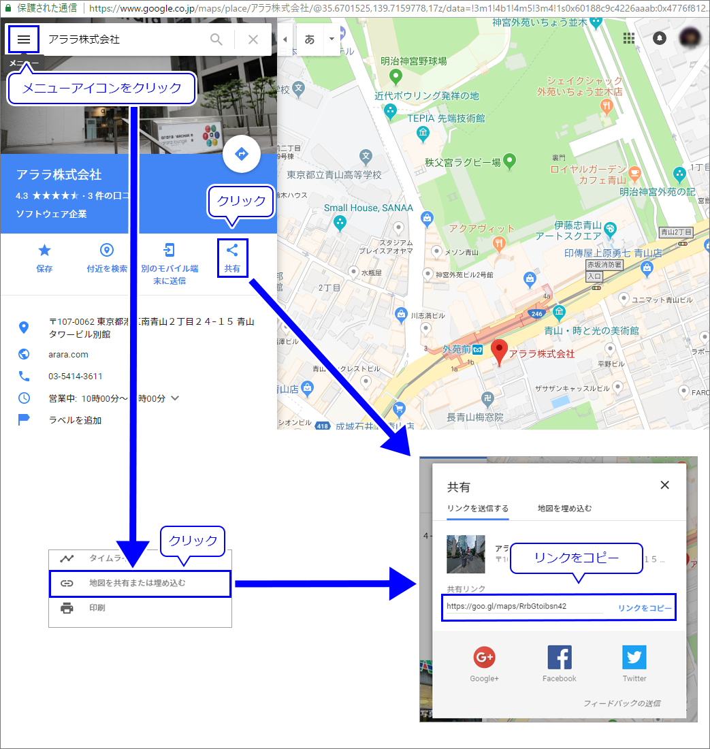The height and width of the screenshot is (749, 710).
Task: Click リンクをコピー copy link button
Action: click(x=645, y=608)
